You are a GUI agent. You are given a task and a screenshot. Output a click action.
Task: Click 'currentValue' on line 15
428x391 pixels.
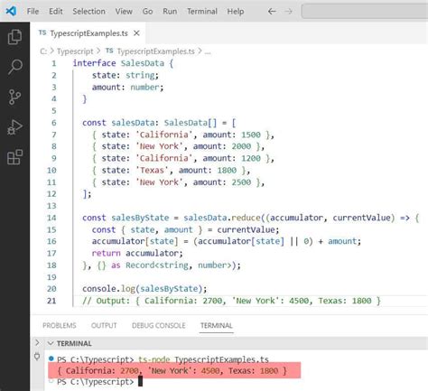[246, 229]
